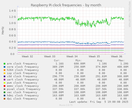Click the 'arm clock frequency' label

[x=22, y=64]
